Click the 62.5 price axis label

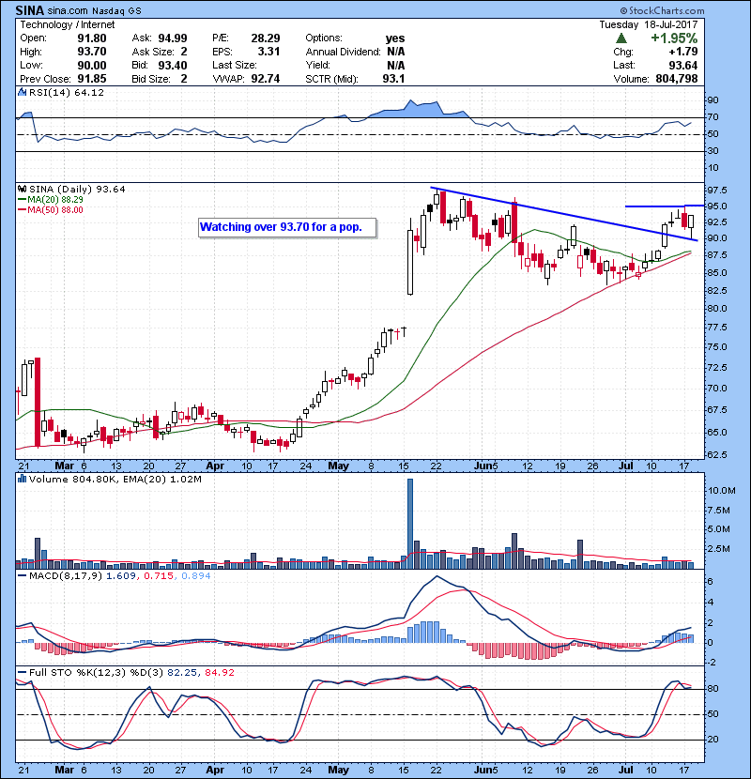(x=716, y=455)
